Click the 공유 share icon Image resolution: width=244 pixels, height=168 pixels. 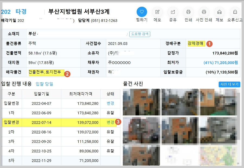click(173, 12)
